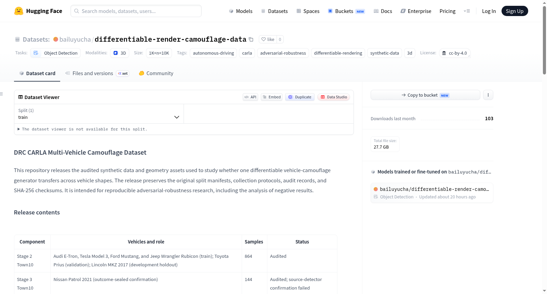
Task: Click the Stage 2 Town10 table cell
Action: click(32, 261)
